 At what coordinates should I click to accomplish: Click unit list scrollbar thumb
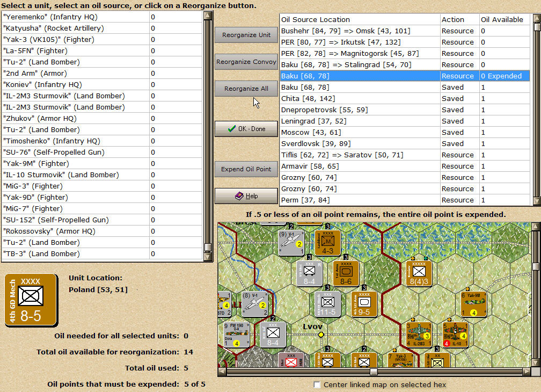pos(208,248)
